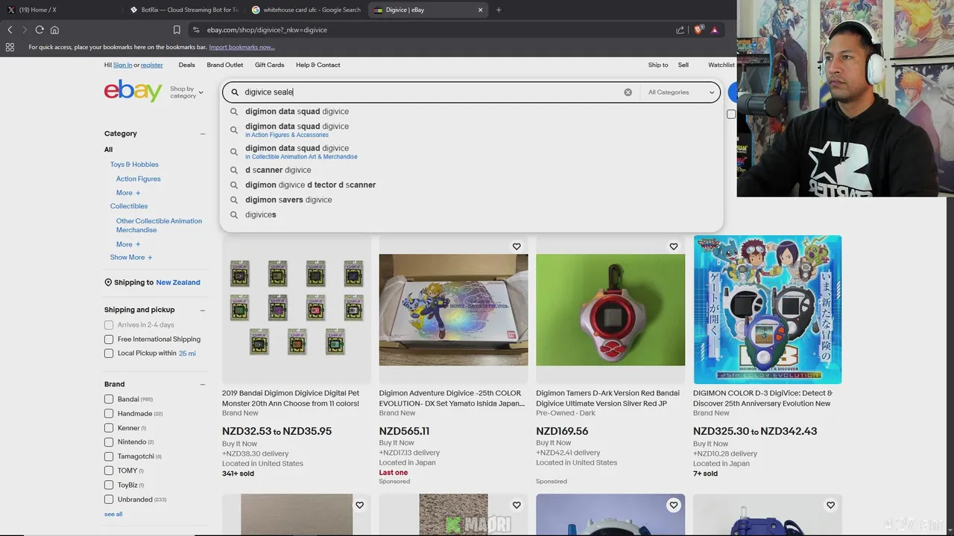Click the location pin beside Shipping to
Screen dimensions: 954x536
pos(108,282)
